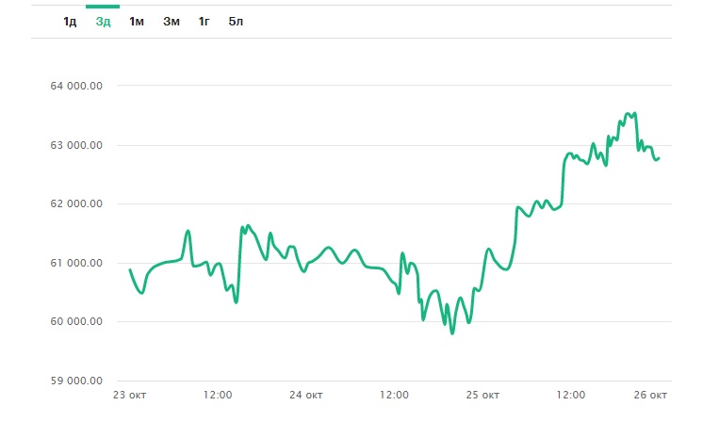The height and width of the screenshot is (438, 703).
Task: Click the 63 000.00 axis label
Action: click(75, 145)
